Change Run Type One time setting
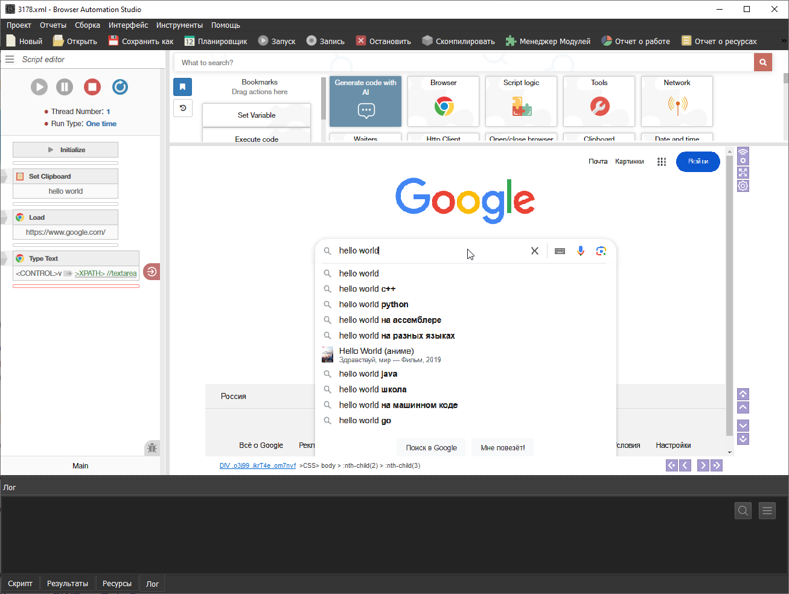 click(x=101, y=124)
